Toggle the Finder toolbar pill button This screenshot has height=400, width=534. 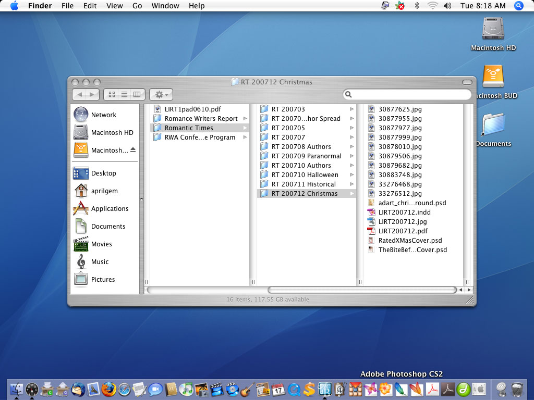pyautogui.click(x=467, y=82)
